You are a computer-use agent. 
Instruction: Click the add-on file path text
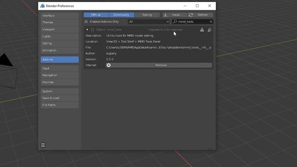[159, 47]
